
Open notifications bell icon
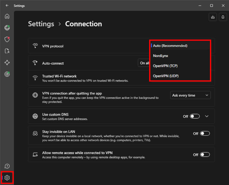223,17
